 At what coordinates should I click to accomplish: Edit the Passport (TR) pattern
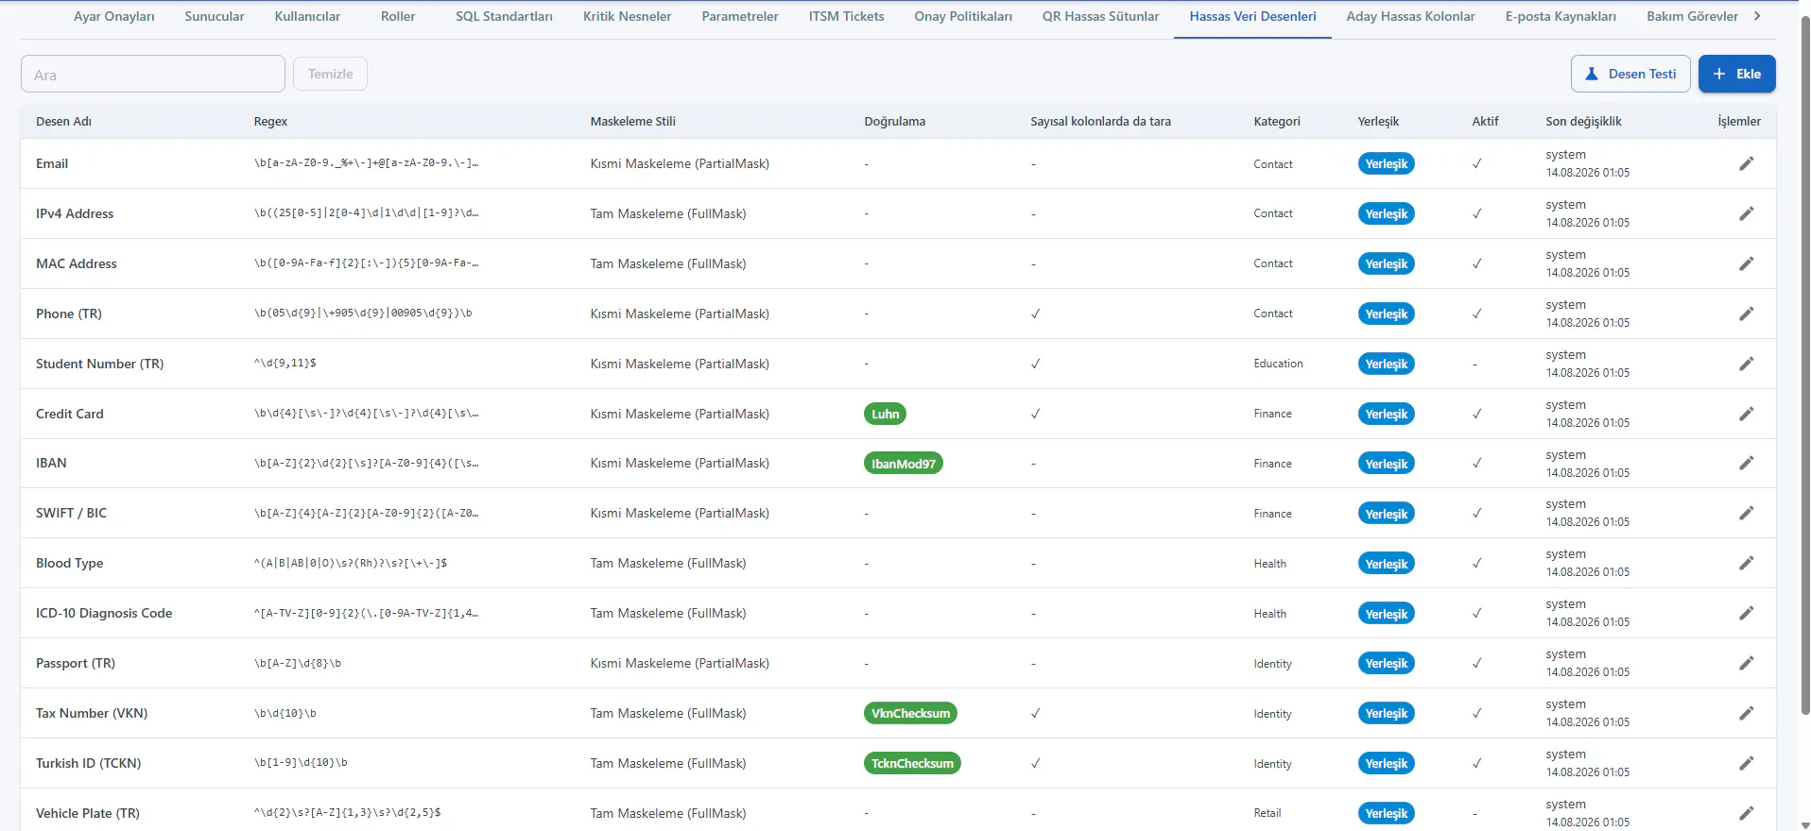1746,663
